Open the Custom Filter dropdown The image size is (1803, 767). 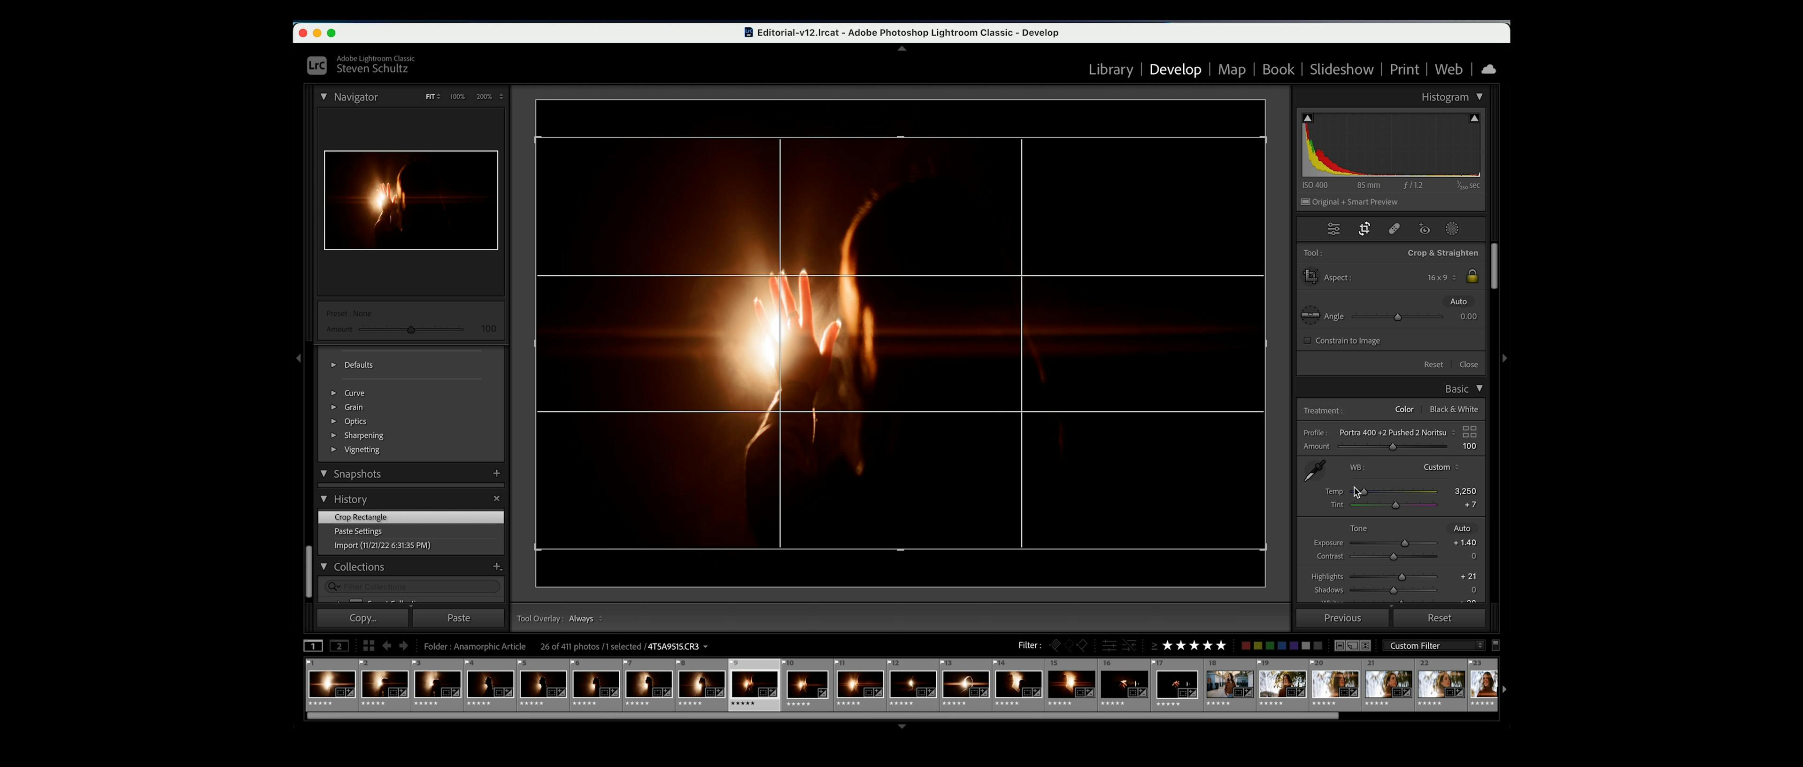coord(1434,646)
